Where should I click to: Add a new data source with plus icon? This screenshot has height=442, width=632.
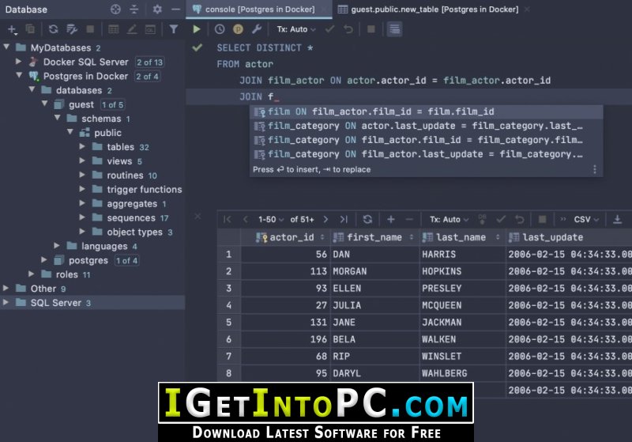click(12, 29)
